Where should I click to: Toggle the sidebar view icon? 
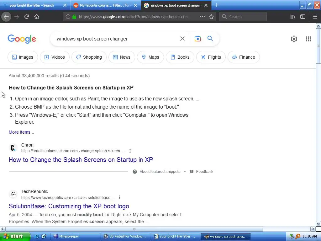tap(303, 17)
